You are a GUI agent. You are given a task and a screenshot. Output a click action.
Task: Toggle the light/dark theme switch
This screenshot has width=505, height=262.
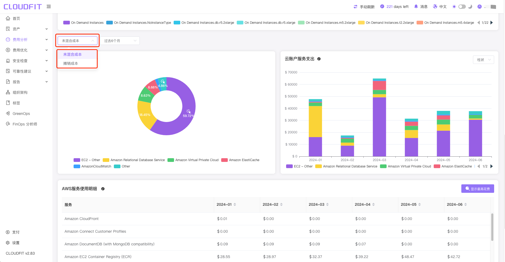[x=462, y=7]
